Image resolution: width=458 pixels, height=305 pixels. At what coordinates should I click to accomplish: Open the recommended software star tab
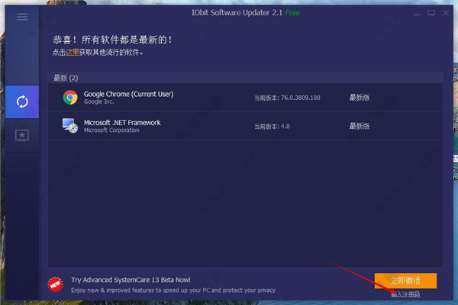coord(22,135)
